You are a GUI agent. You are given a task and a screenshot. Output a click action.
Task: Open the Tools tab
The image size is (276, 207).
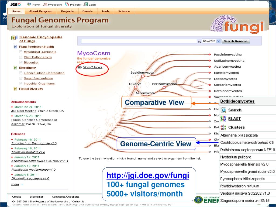click(105, 11)
